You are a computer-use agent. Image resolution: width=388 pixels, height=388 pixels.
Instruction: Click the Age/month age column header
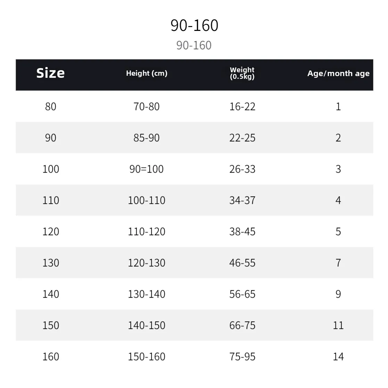click(338, 74)
